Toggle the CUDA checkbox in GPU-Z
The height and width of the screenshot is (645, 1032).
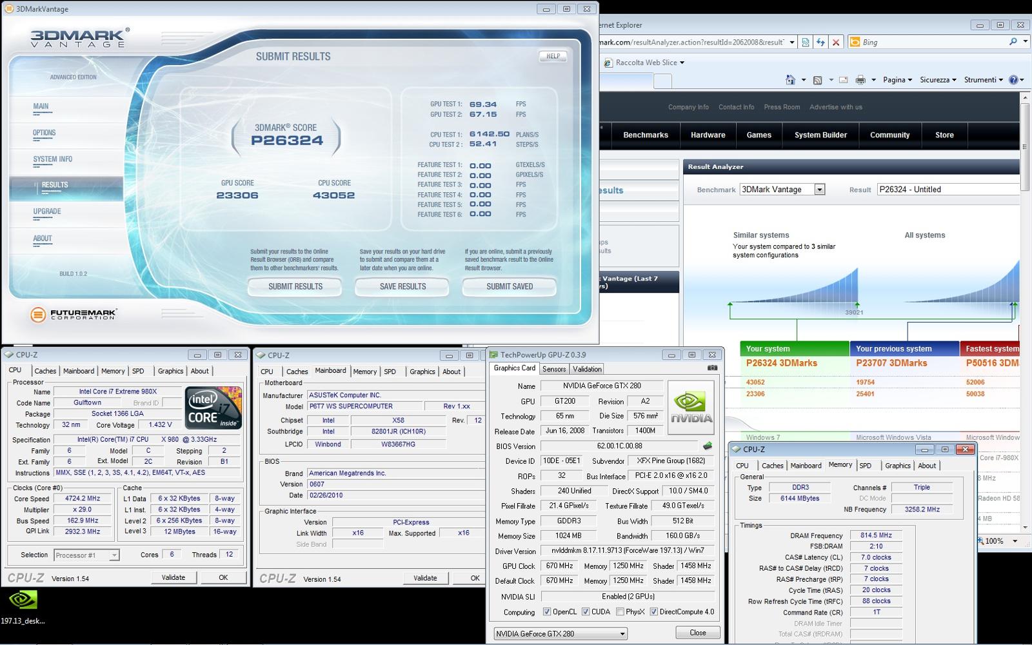(586, 612)
